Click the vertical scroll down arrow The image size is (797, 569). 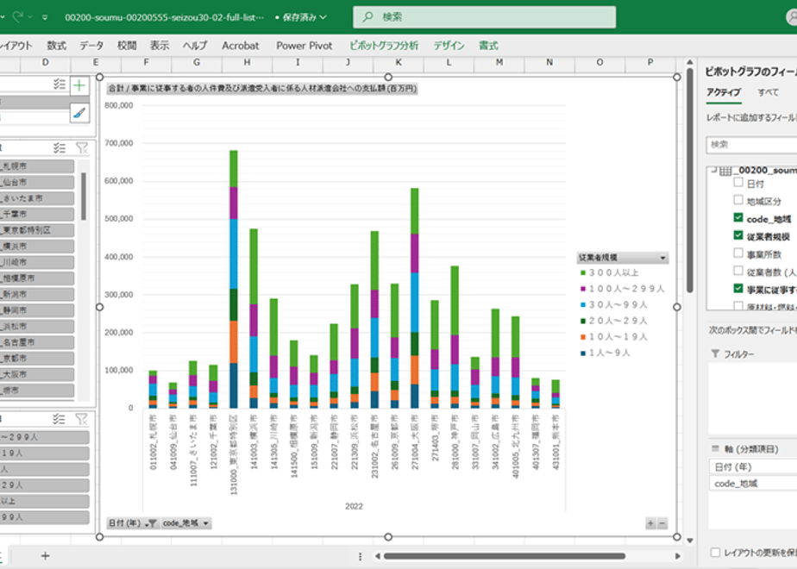point(690,541)
